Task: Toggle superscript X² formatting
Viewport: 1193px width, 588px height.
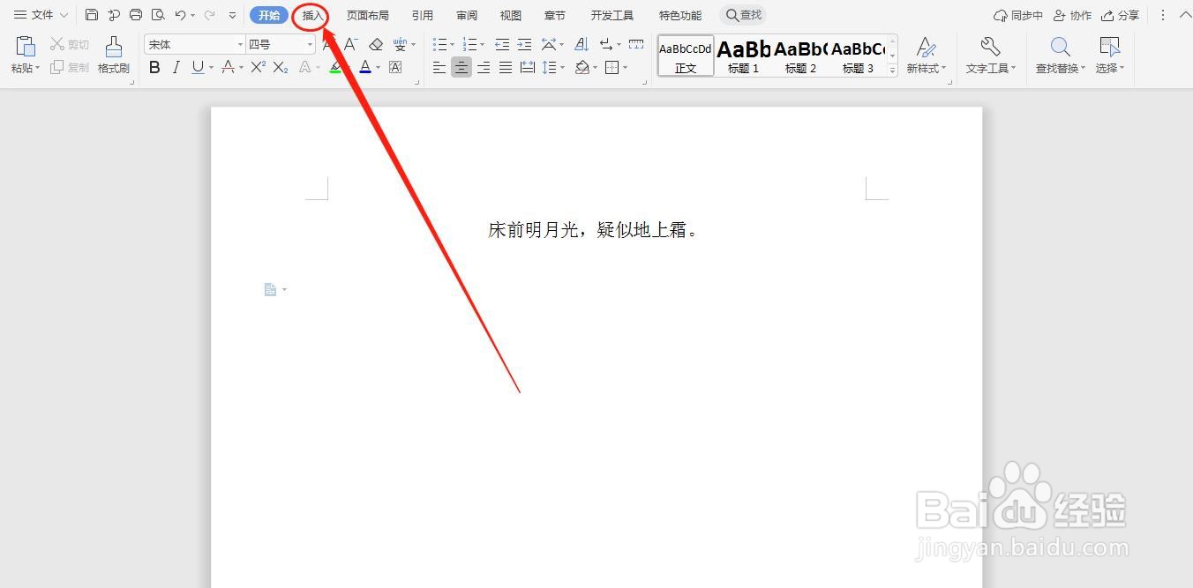Action: click(258, 67)
